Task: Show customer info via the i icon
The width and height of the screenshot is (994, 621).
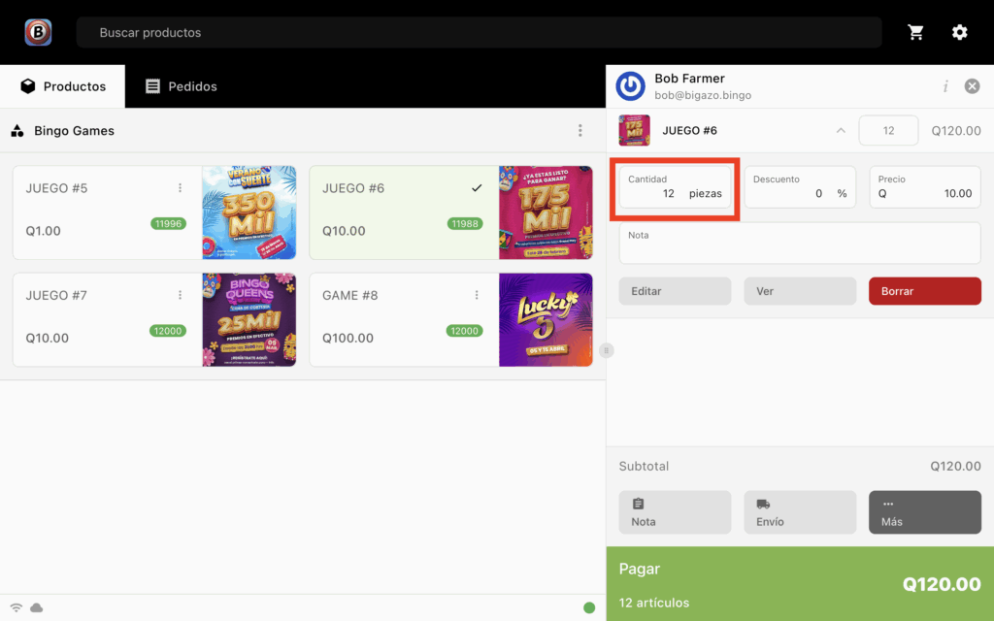Action: (x=945, y=86)
